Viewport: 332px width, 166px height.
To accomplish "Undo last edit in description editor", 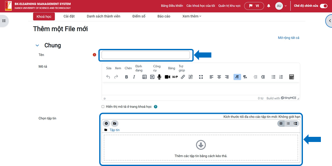I will tap(108, 77).
